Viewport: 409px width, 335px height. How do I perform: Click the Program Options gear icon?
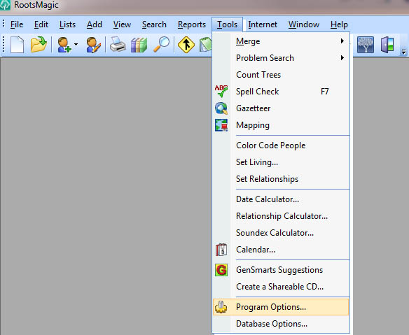pyautogui.click(x=221, y=307)
